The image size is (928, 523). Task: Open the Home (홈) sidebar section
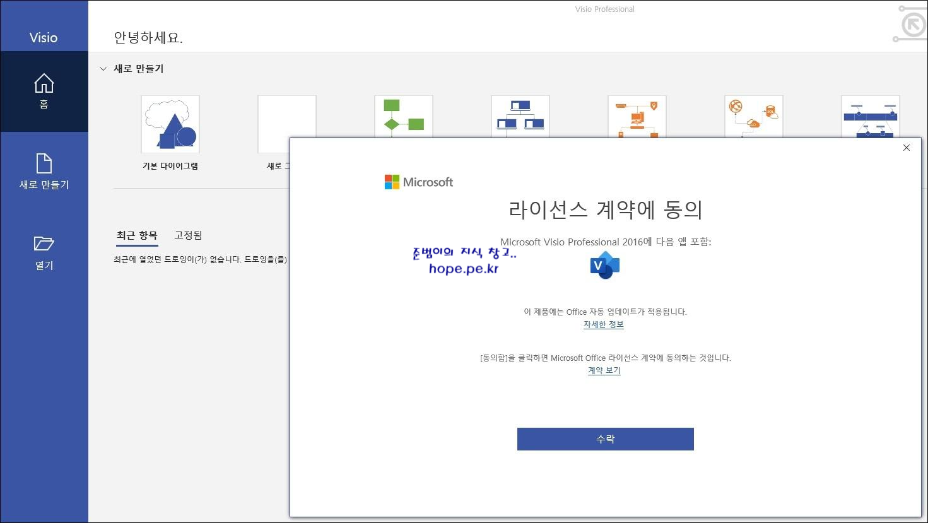pos(44,91)
